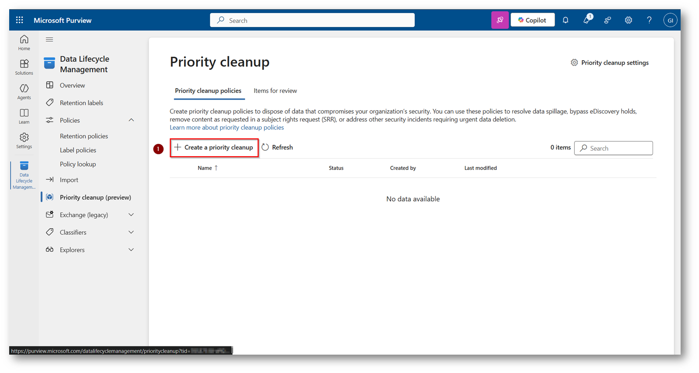
Task: Click Create a priority cleanup button
Action: click(214, 147)
